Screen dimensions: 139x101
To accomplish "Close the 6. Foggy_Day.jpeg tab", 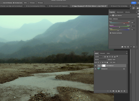I will point(71,6).
